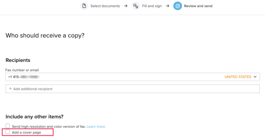This screenshot has height=139, width=265.
Task: Go to the Fill and sign step
Action: (x=152, y=6)
